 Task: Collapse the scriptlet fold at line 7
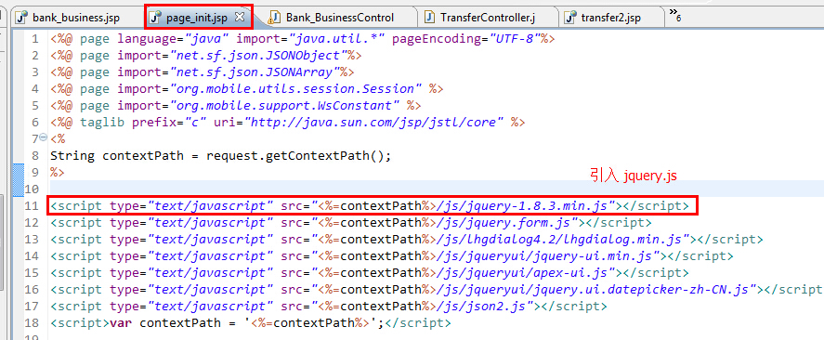(x=44, y=137)
